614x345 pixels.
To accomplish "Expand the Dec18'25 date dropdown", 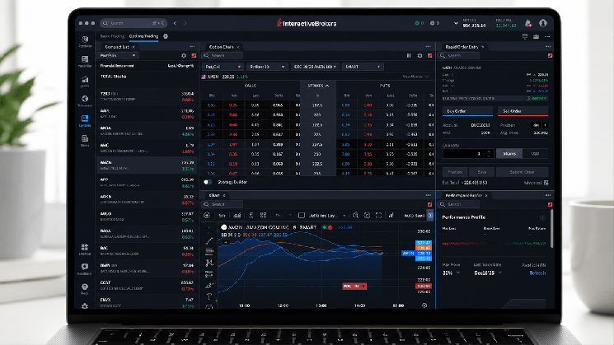I will click(x=488, y=273).
